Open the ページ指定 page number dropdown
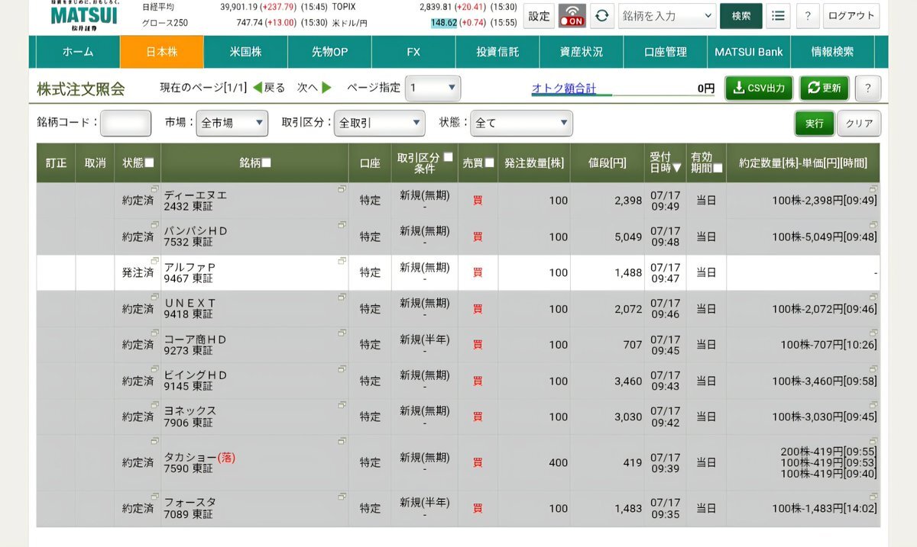The height and width of the screenshot is (547, 917). point(433,88)
